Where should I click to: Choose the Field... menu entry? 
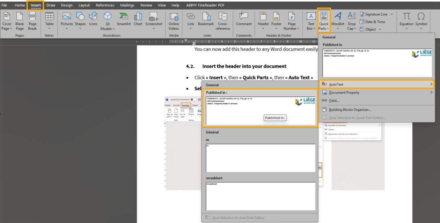pyautogui.click(x=377, y=100)
